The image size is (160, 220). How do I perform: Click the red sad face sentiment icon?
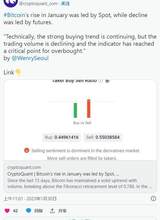click(x=27, y=150)
